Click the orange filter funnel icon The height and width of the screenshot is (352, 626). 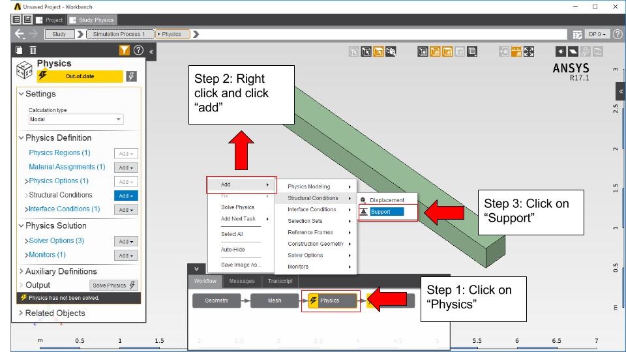124,50
